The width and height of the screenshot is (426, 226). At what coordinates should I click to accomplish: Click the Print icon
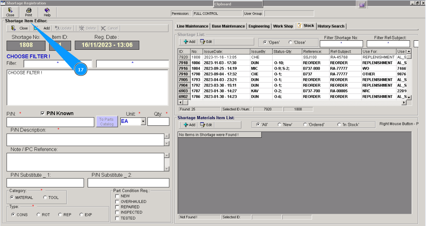coord(28,12)
